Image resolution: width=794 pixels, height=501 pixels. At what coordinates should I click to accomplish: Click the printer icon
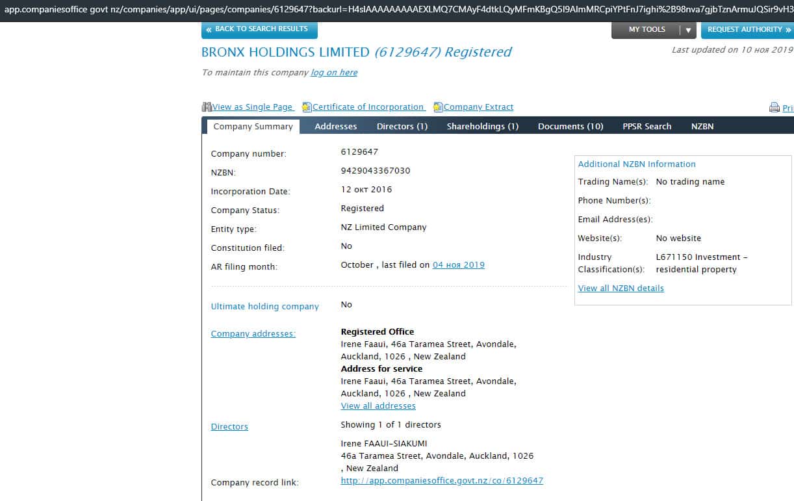[775, 108]
